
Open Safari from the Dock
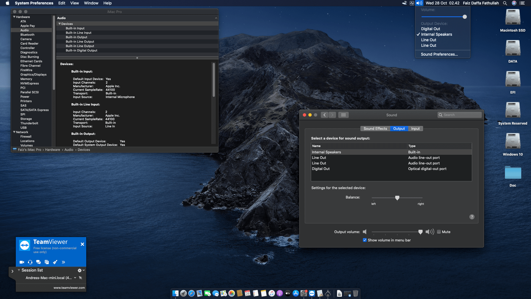click(x=191, y=293)
